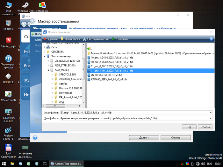Expand Локальный диск (C:) node
Viewport: 223px width, 167px height.
[x=48, y=61]
